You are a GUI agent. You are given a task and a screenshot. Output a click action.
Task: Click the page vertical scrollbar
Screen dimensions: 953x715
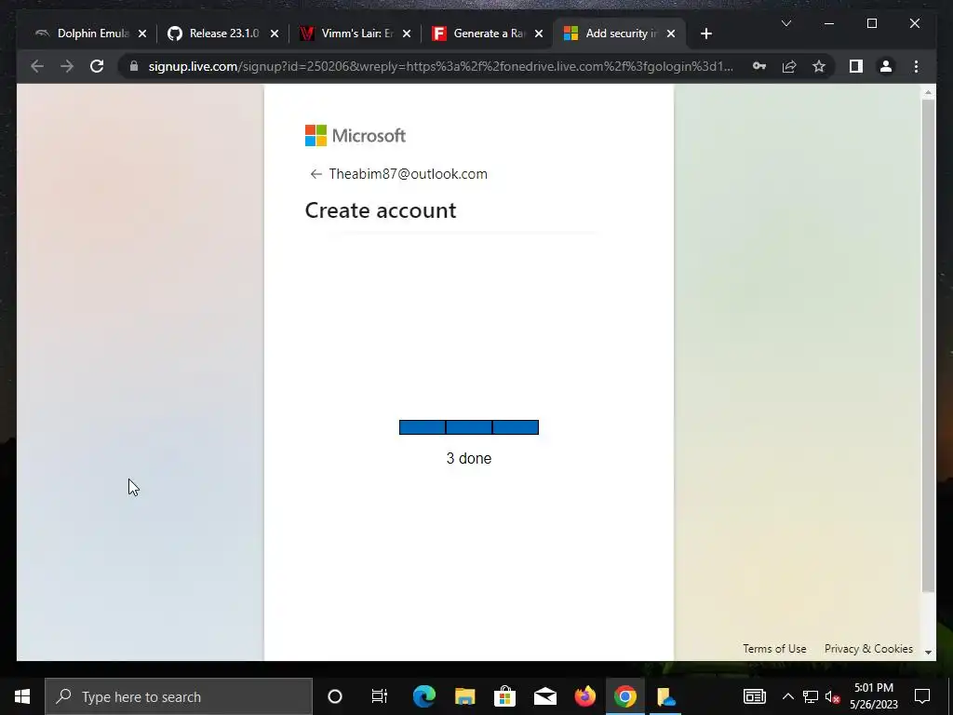tap(928, 345)
